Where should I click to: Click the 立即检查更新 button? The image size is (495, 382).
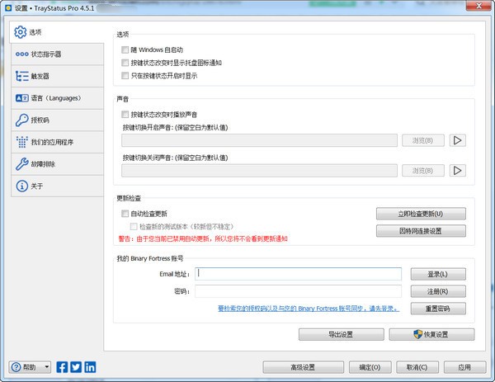[421, 214]
